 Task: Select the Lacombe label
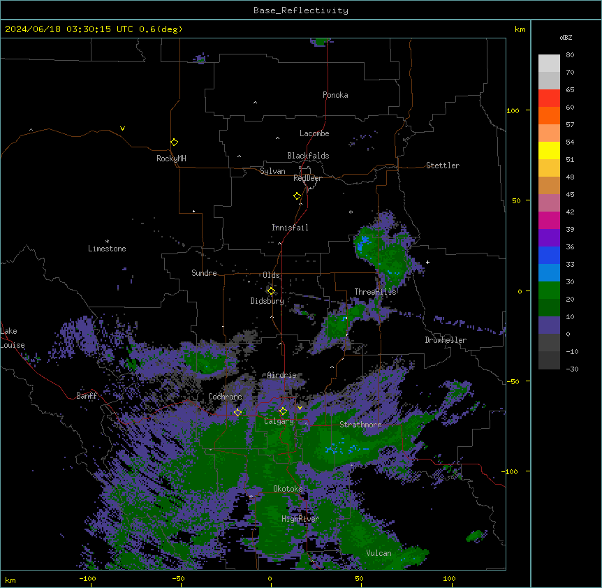point(314,133)
